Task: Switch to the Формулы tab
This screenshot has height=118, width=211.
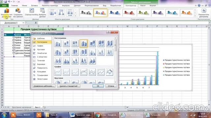Action: 66,6
